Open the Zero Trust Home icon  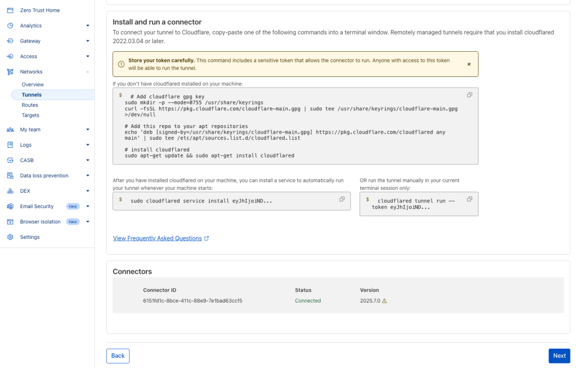point(10,10)
